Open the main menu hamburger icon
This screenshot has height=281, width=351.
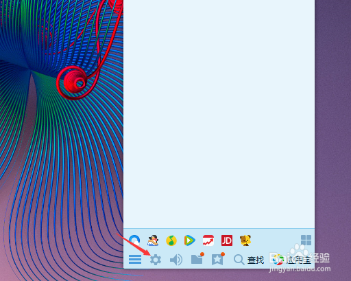135,260
